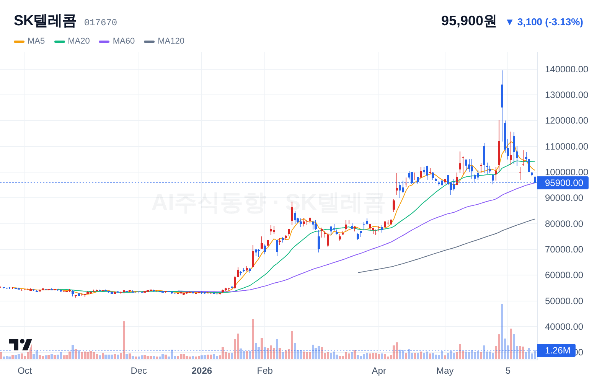Click the 2026 year marker on axis
The image size is (597, 381).
(202, 371)
